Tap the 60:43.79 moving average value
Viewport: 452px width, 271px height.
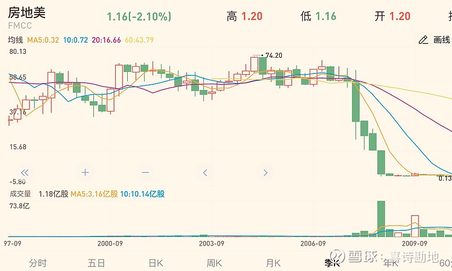pos(140,40)
